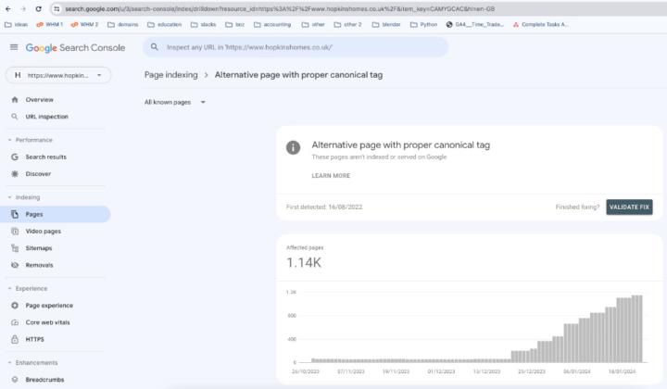This screenshot has height=389, width=667.
Task: Click the LEARN MORE link
Action: pos(331,176)
